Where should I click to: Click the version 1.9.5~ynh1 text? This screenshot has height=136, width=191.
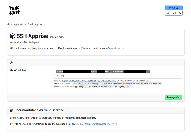tap(34, 43)
